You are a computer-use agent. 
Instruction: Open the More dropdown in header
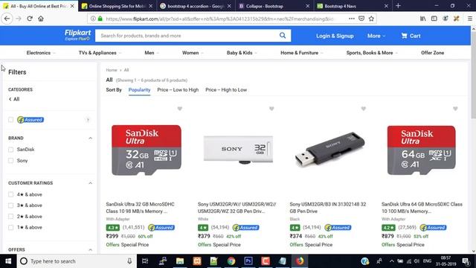pos(376,36)
